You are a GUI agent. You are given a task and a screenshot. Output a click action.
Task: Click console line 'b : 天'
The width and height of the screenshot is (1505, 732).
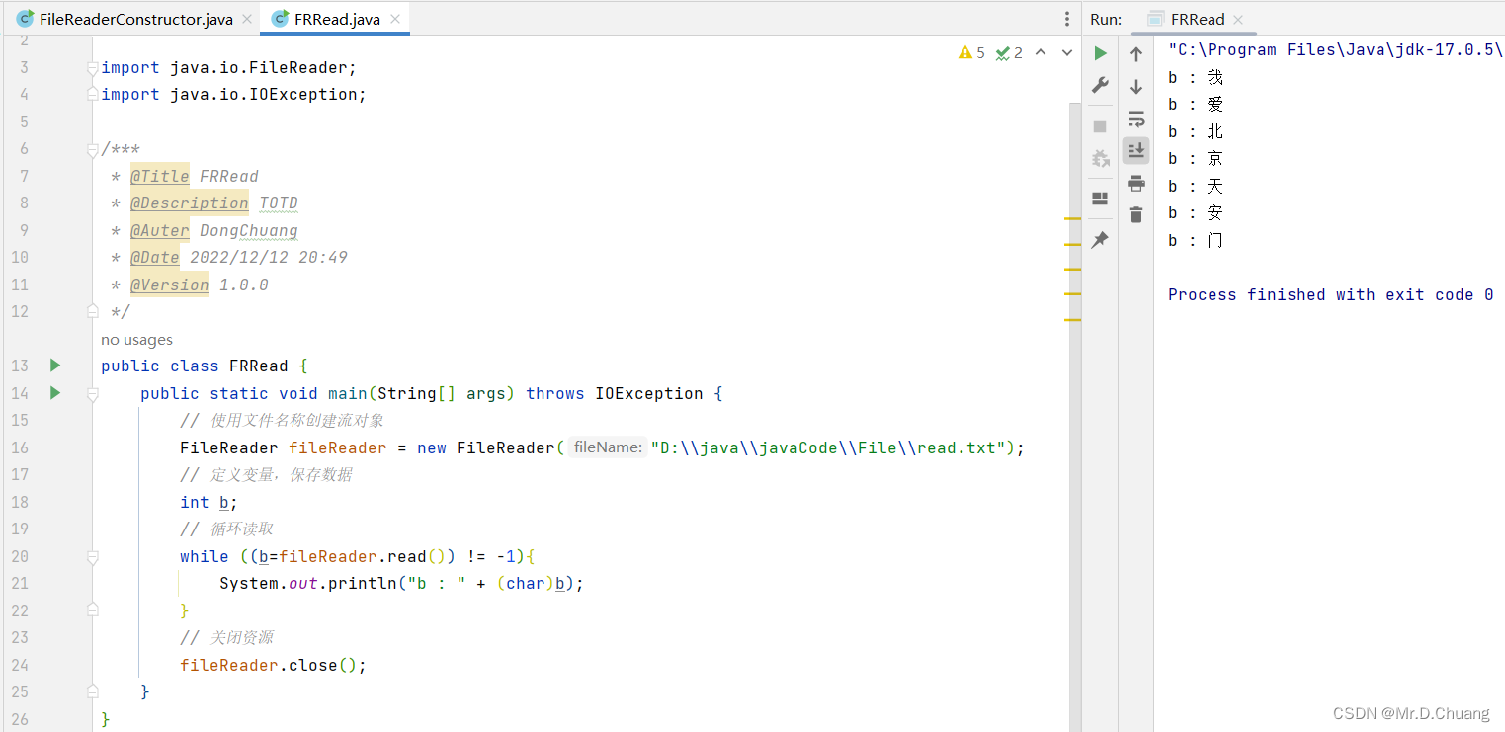coord(1196,186)
